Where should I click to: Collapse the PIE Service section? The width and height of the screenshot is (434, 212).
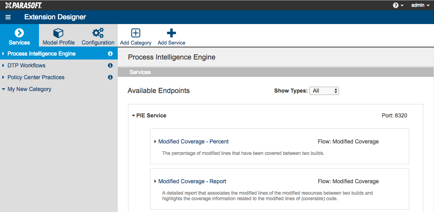pos(134,116)
